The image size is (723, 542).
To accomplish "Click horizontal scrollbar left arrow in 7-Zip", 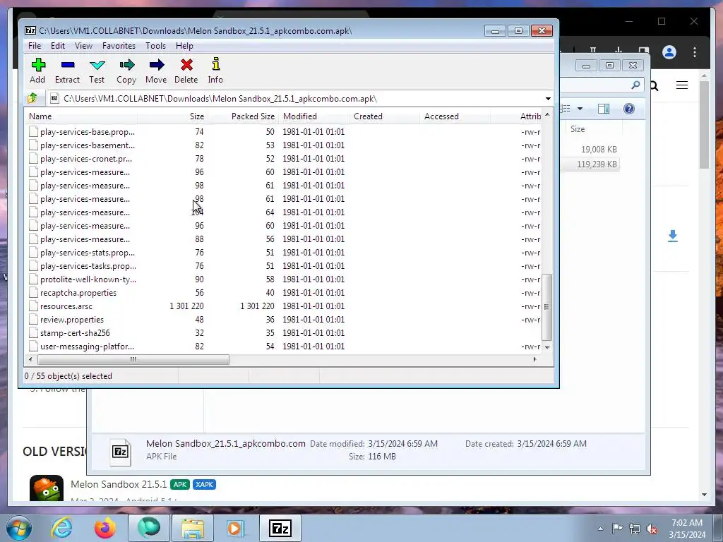I will pos(31,359).
